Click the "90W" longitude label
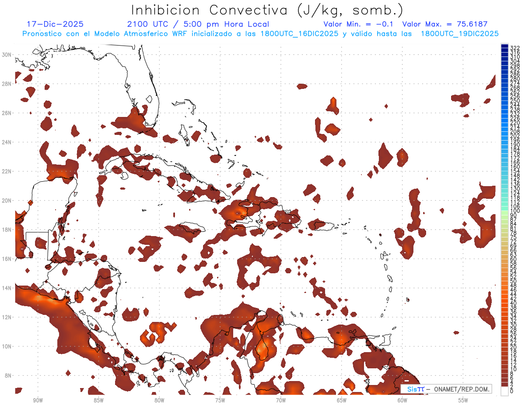This screenshot has width=525, height=406. (38, 400)
